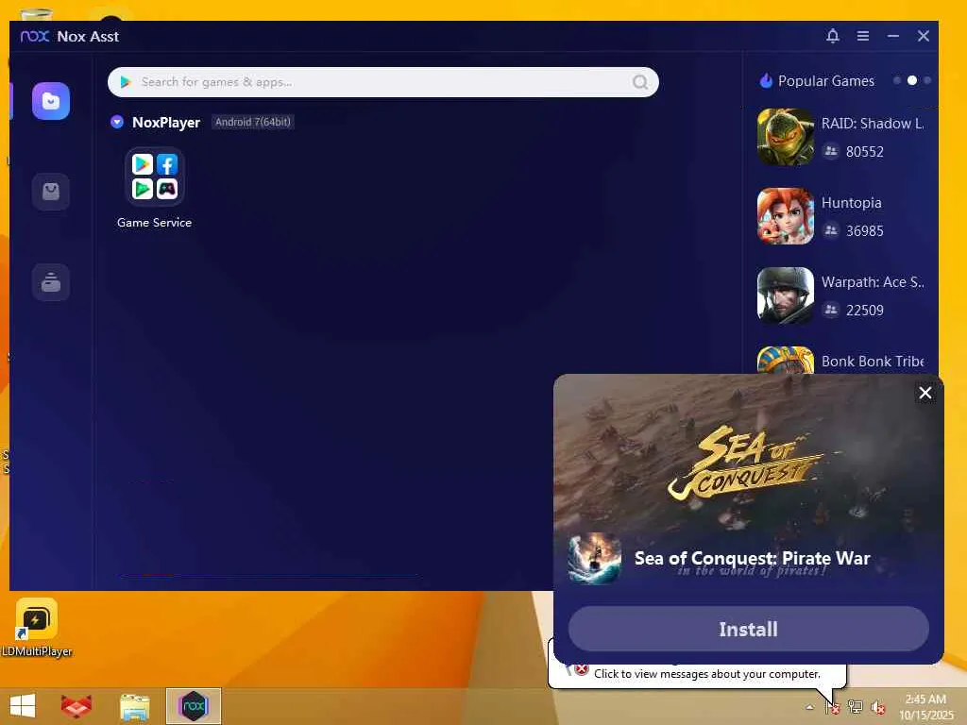Click the search magnifier icon
This screenshot has height=725, width=967.
point(640,82)
